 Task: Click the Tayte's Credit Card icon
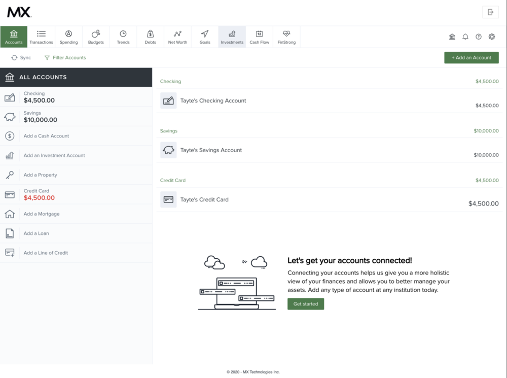tap(168, 200)
